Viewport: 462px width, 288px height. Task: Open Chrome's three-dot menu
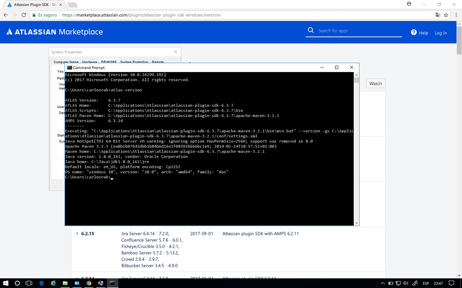(456, 15)
